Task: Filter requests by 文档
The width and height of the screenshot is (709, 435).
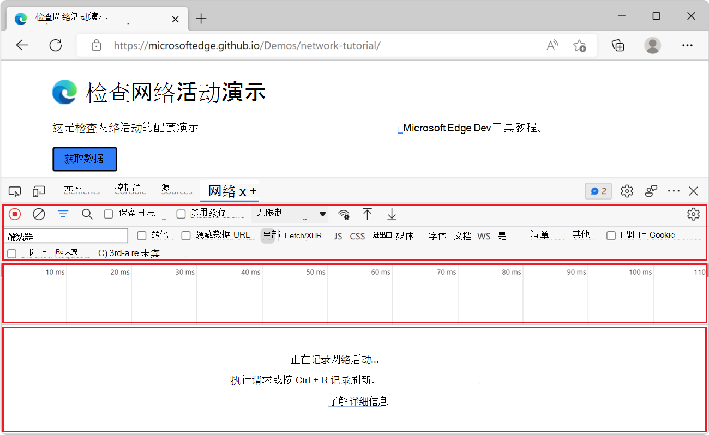Action: pos(462,236)
